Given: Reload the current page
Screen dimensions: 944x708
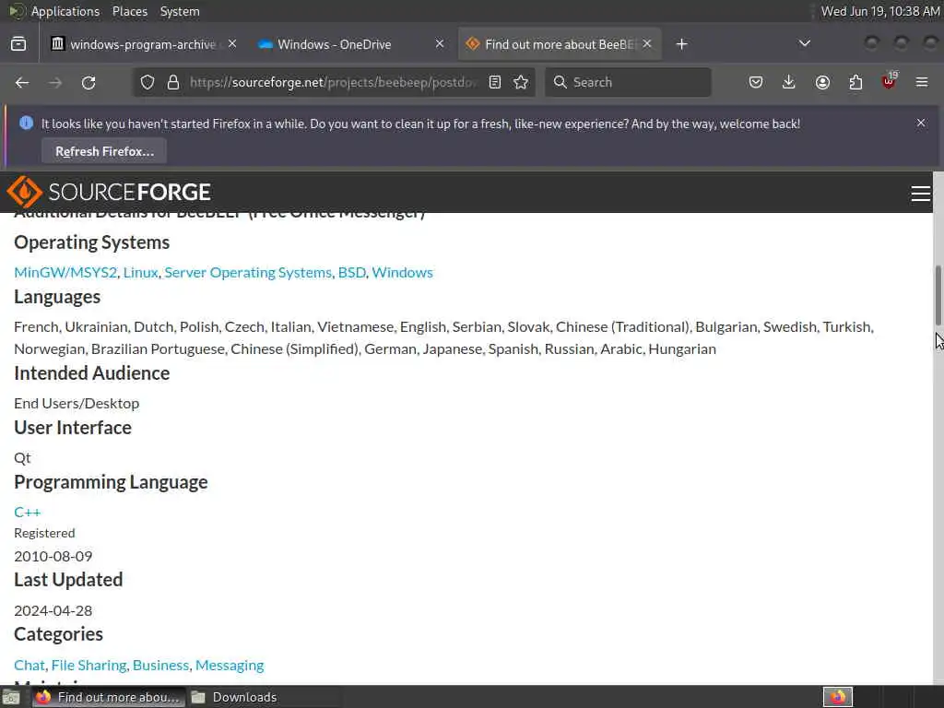Looking at the screenshot, I should 88,82.
